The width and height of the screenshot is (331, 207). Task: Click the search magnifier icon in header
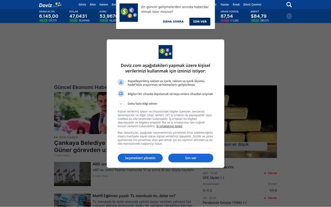[289, 5]
